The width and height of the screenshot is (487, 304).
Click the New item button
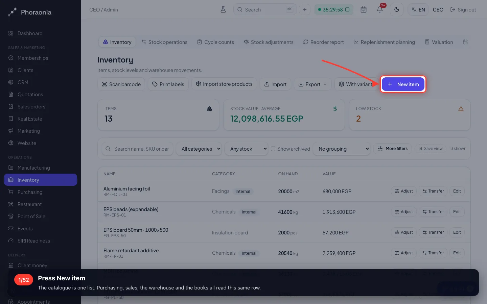[x=403, y=84]
